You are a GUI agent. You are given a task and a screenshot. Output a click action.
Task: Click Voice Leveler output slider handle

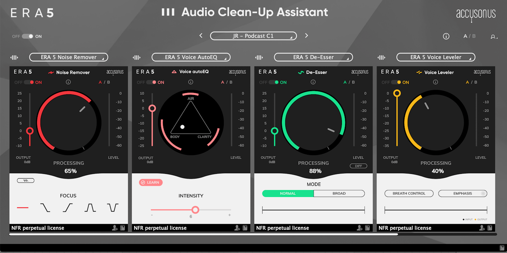(397, 93)
